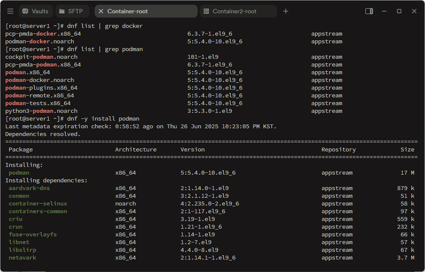
Task: Click the 'Installing:' line
Action: (24, 165)
